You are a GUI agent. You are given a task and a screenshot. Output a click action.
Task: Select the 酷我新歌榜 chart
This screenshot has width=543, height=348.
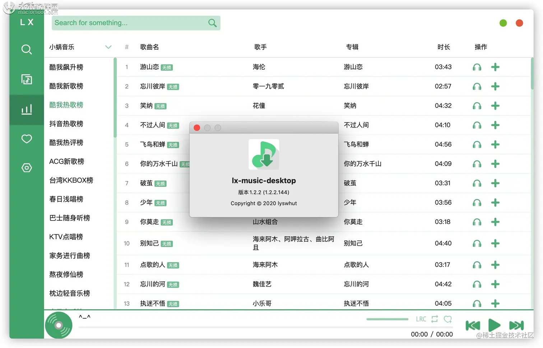[66, 86]
